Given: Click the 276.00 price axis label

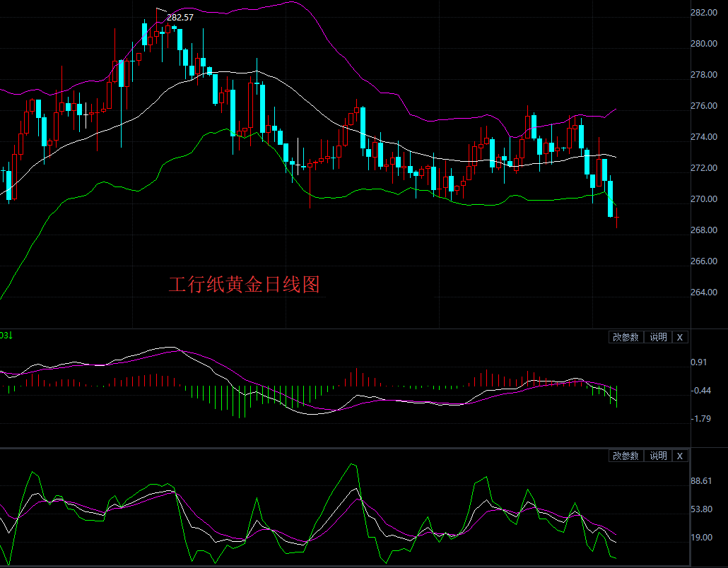Looking at the screenshot, I should point(704,106).
